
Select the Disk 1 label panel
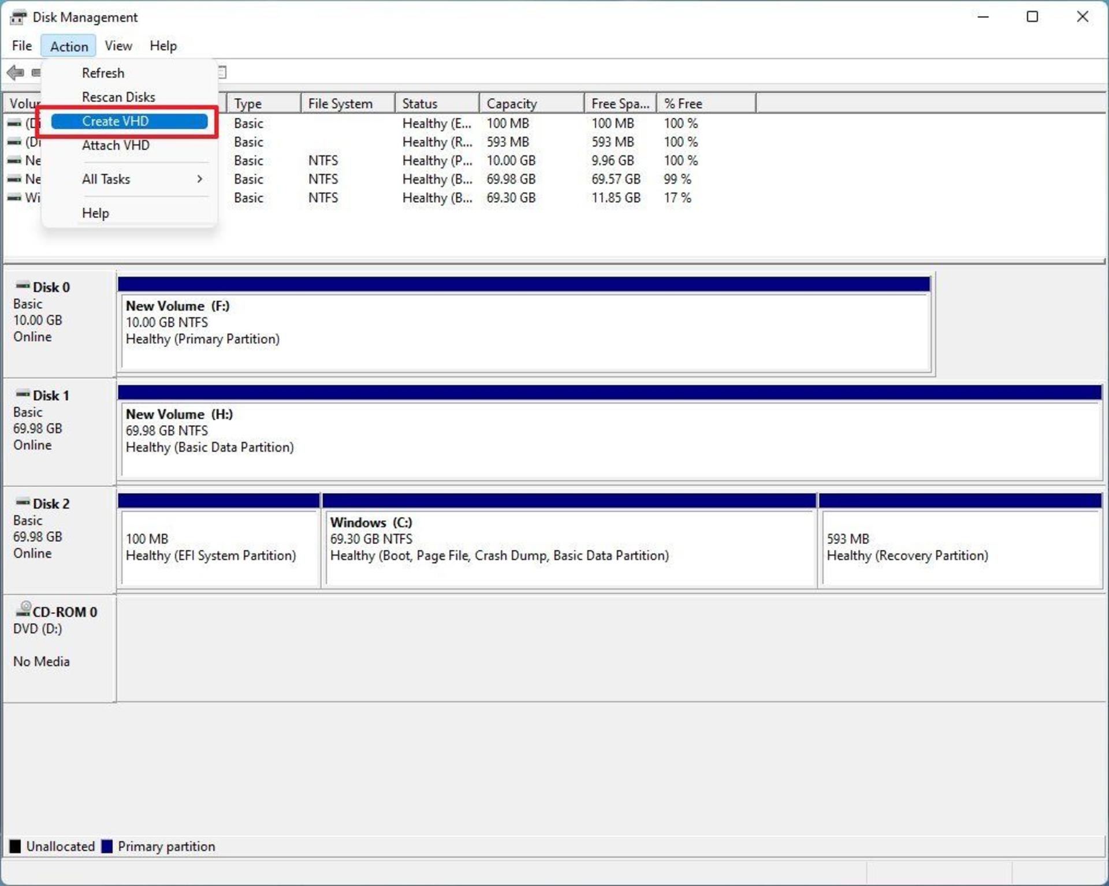tap(59, 432)
